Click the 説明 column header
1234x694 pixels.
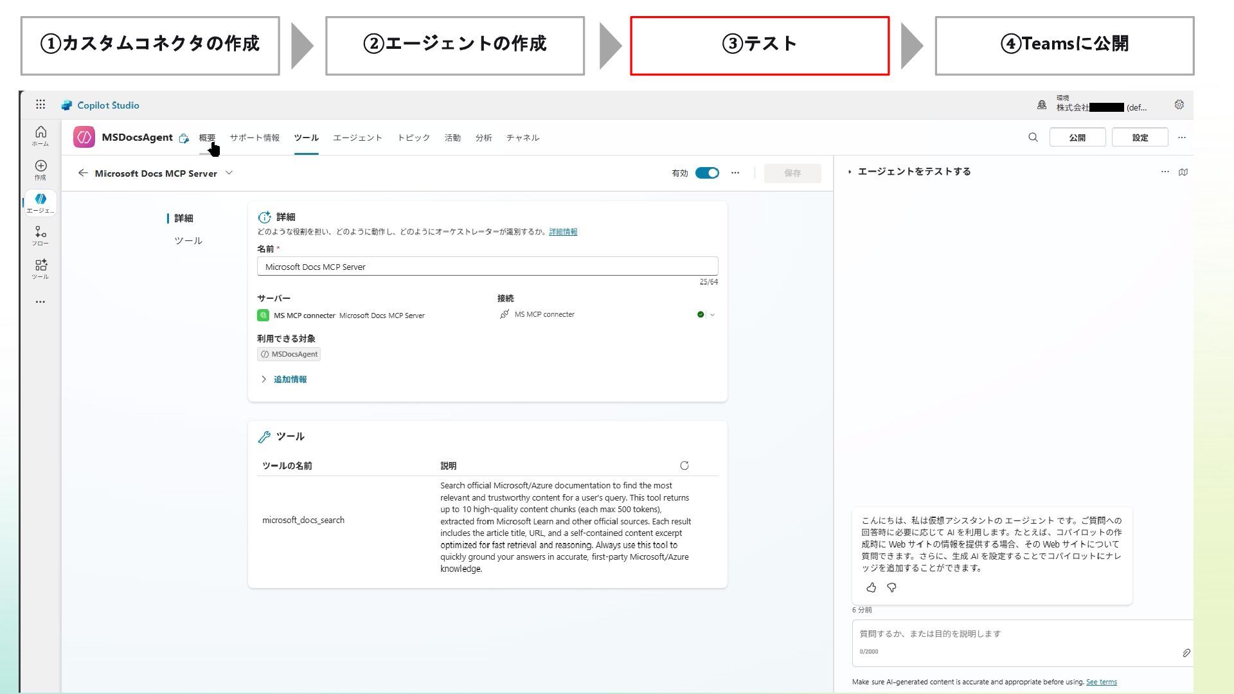448,466
